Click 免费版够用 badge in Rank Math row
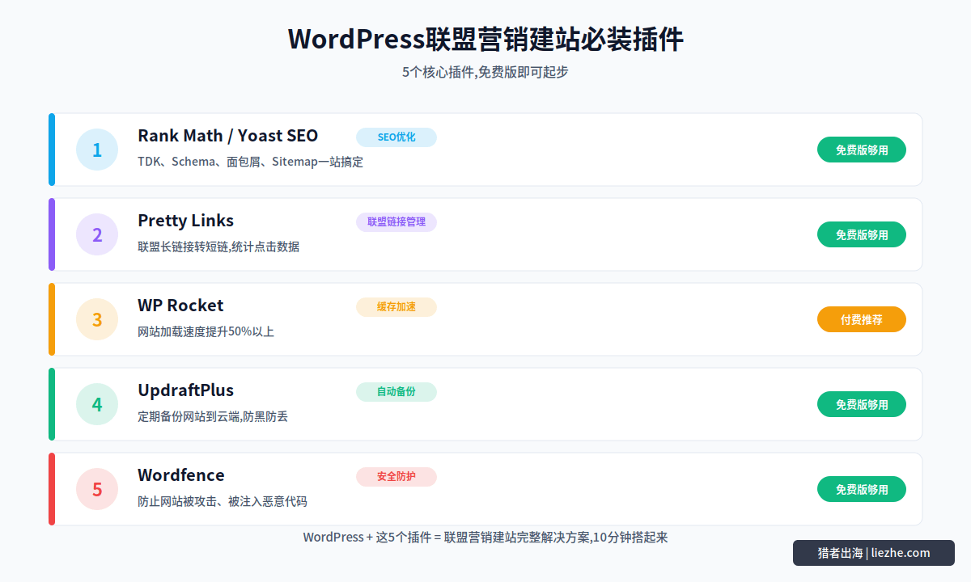Viewport: 971px width, 582px height. pyautogui.click(x=862, y=150)
